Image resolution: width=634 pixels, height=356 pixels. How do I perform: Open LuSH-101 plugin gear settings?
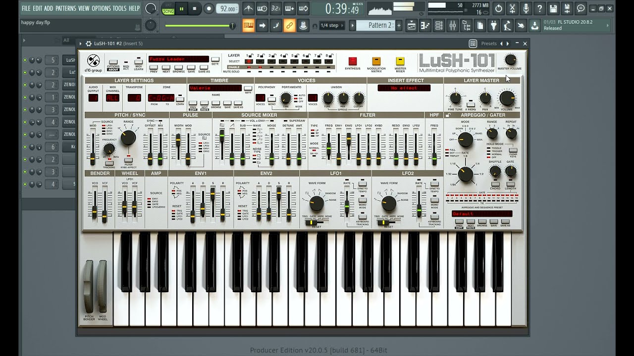click(x=89, y=44)
